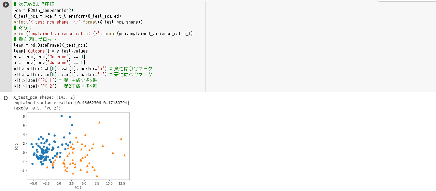Click the pd.DataFrame(X_test_pca) line

click(x=51, y=45)
